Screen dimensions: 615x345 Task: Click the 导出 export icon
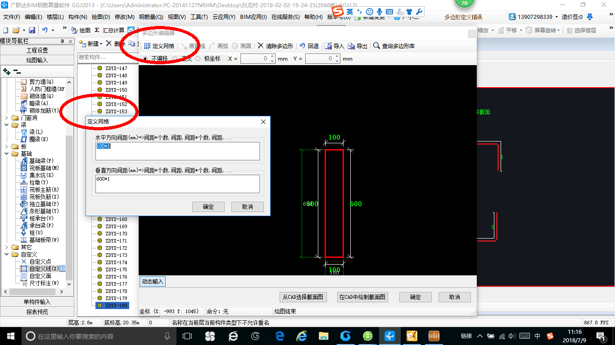pyautogui.click(x=351, y=46)
